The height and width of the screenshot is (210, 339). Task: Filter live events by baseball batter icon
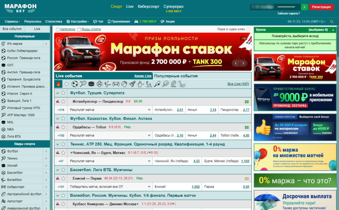tap(140, 84)
